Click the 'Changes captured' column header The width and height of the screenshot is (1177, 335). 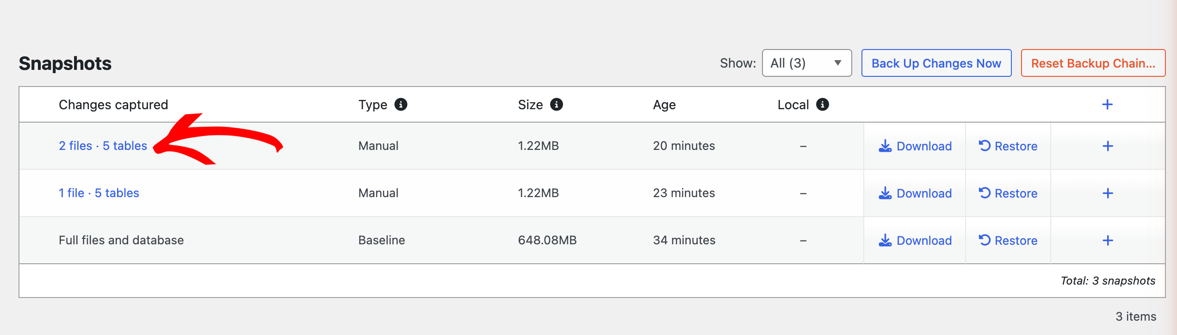(113, 105)
